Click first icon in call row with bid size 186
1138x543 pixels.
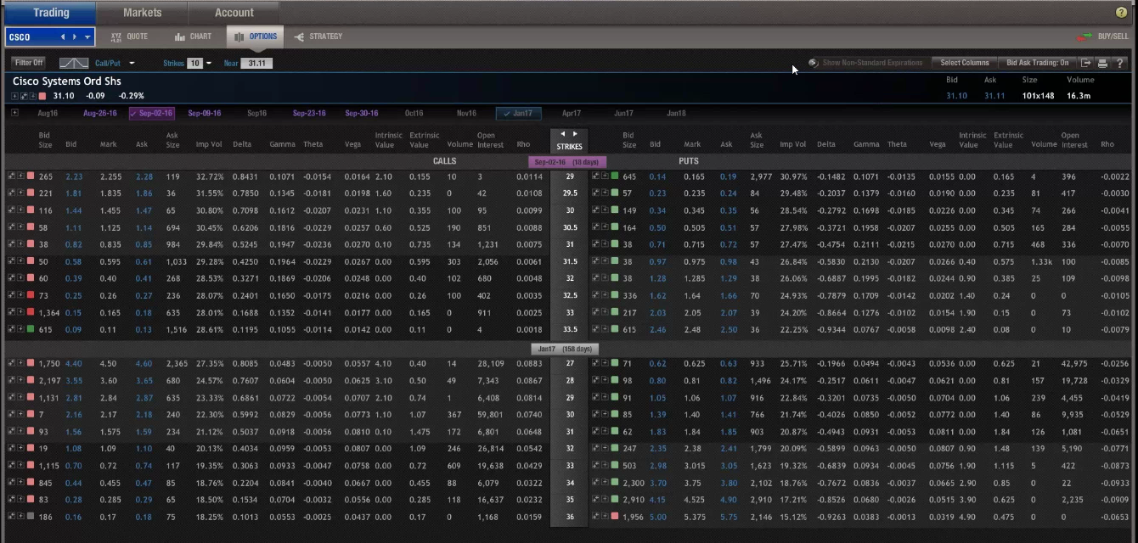point(11,516)
